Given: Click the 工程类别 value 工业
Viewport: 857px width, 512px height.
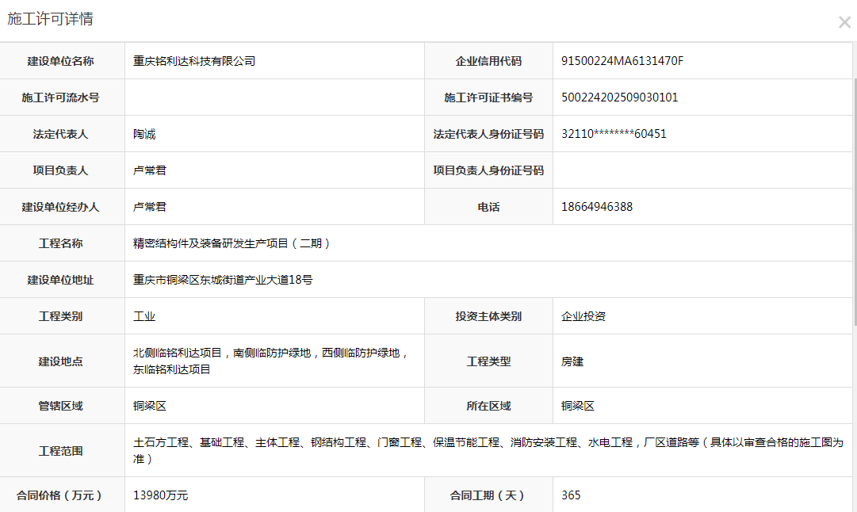Looking at the screenshot, I should 144,316.
